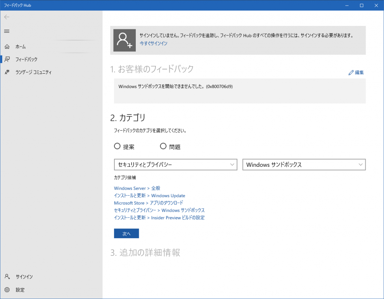Click the add-user avatar icon in banner
Viewport: 384px width, 299px height.
click(x=124, y=40)
